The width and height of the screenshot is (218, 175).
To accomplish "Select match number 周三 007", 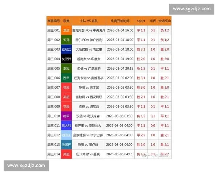I will point(53,87).
